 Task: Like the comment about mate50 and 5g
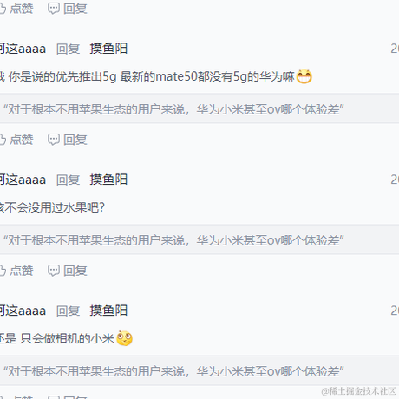16,140
